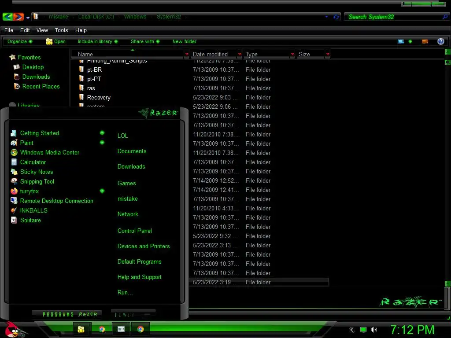451x338 pixels.
Task: Open Remote Desktop Connection
Action: (56, 201)
